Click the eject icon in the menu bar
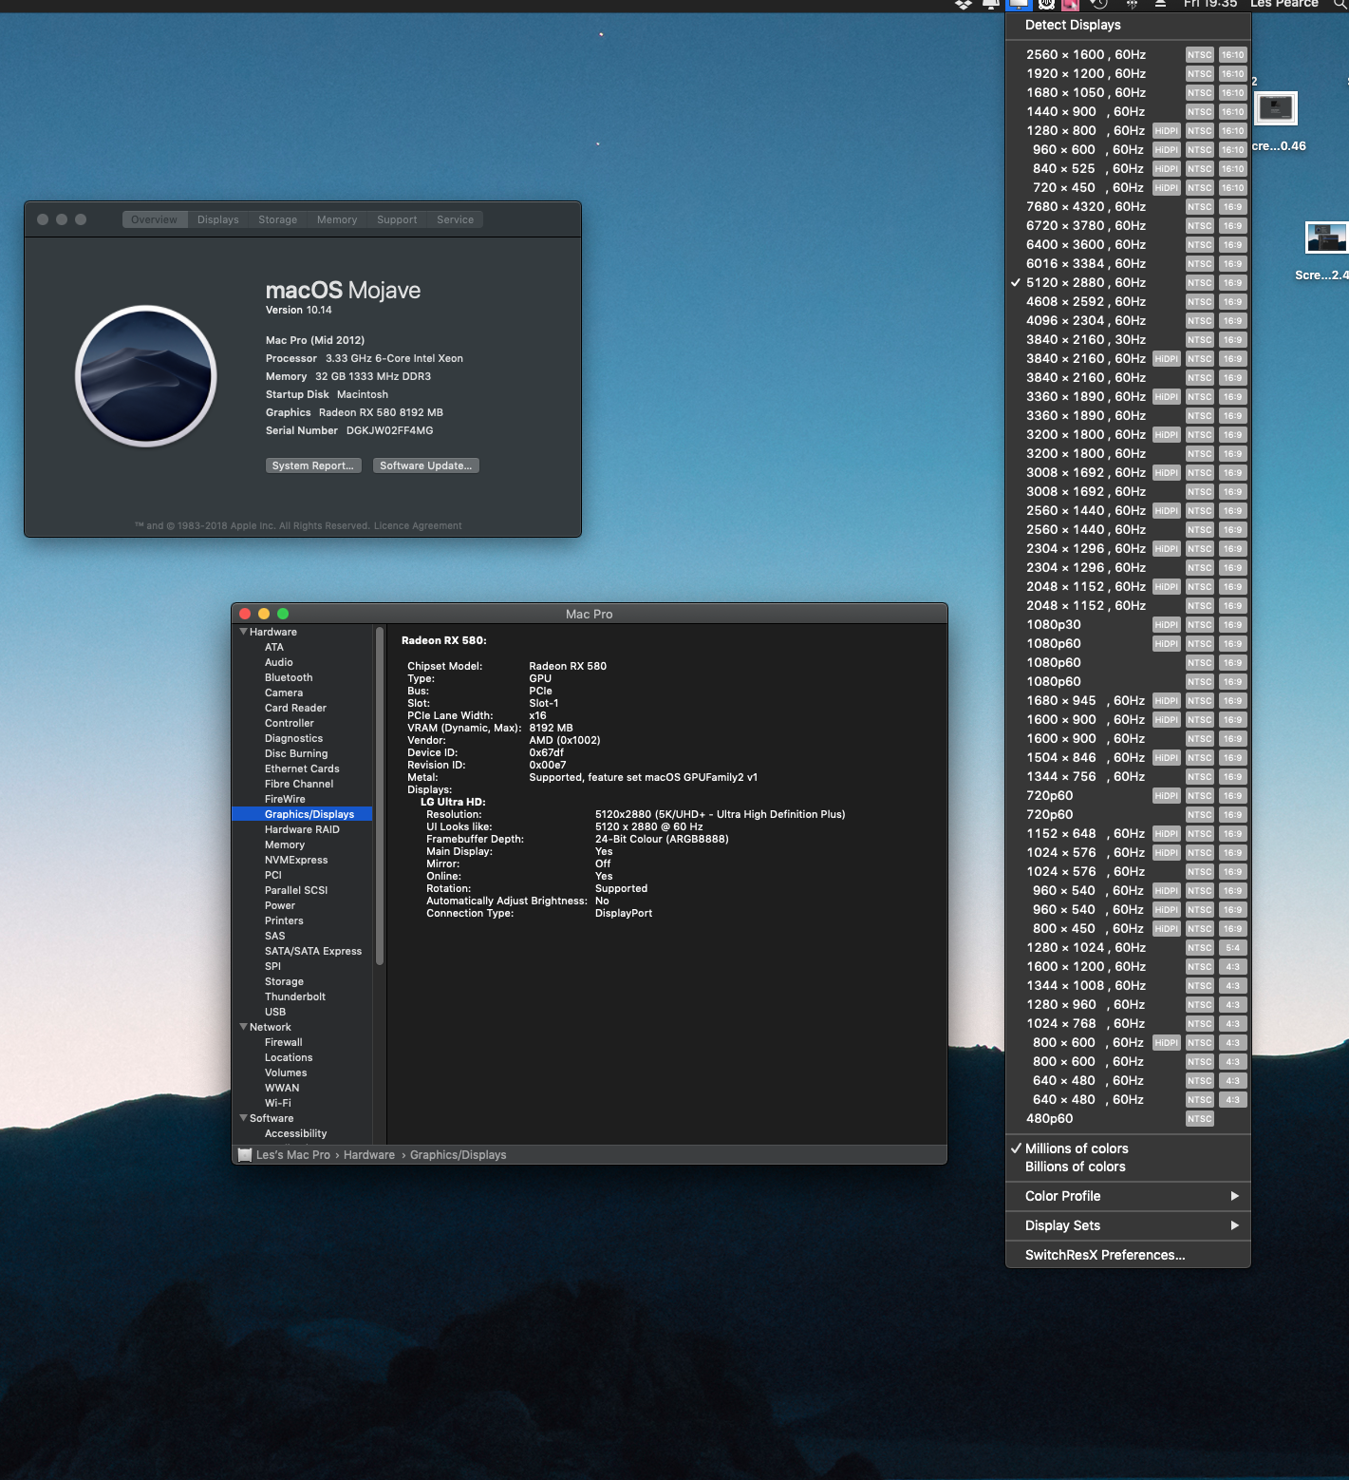 (1160, 5)
